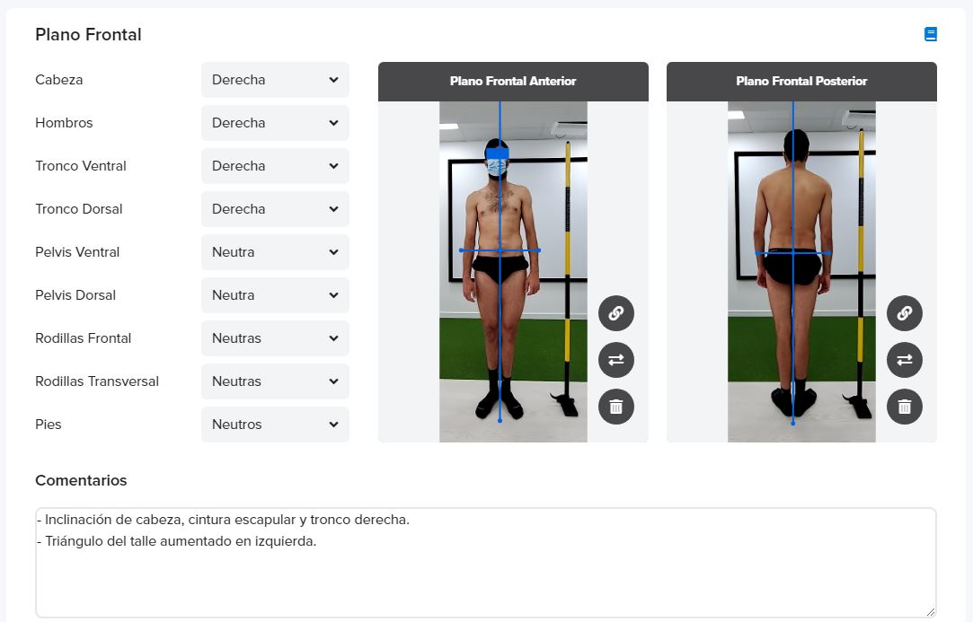Open the Pelvis Ventral dropdown

click(x=275, y=252)
